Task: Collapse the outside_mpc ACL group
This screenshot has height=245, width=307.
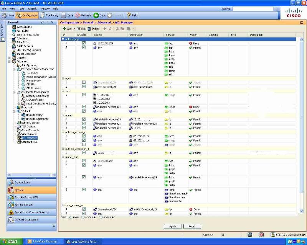Action: click(x=63, y=39)
